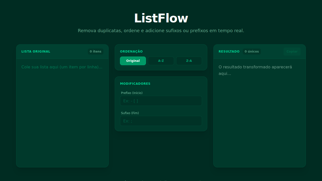Click the '0 únicos' counter badge
Image resolution: width=322 pixels, height=181 pixels.
pyautogui.click(x=252, y=52)
